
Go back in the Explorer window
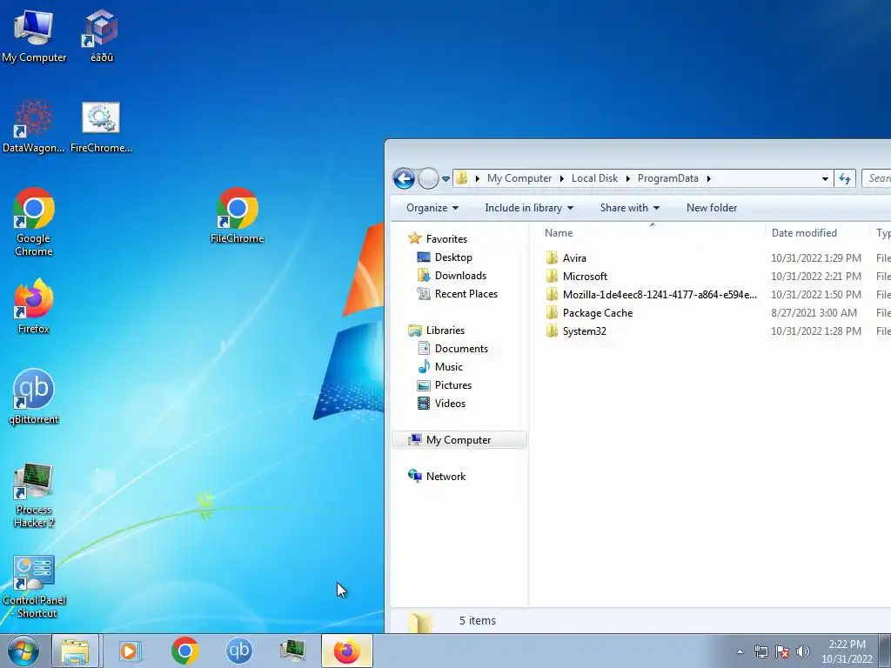point(404,178)
